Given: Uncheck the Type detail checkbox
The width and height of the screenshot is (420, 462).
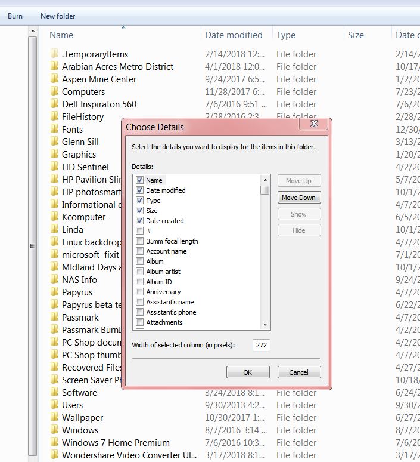Looking at the screenshot, I should pos(140,201).
